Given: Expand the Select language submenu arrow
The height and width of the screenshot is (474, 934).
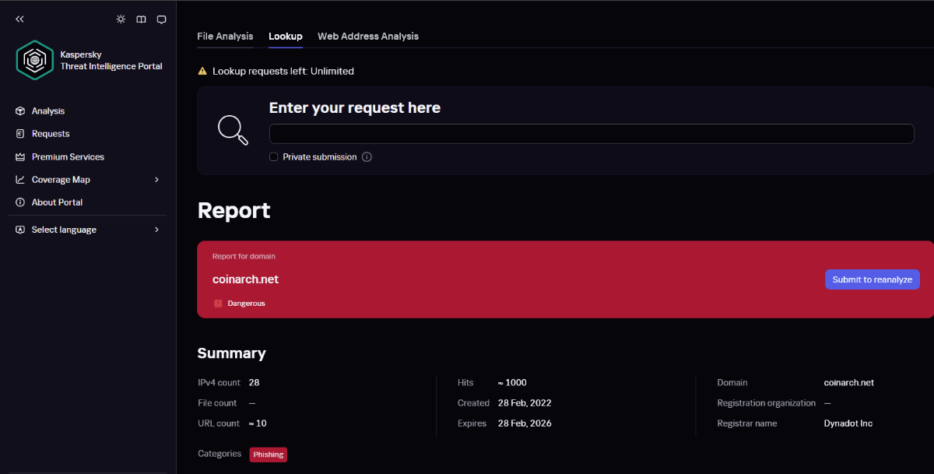Looking at the screenshot, I should click(156, 230).
